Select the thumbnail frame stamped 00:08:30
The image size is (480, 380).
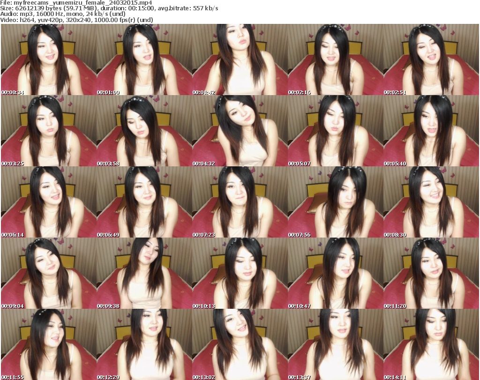[431, 202]
